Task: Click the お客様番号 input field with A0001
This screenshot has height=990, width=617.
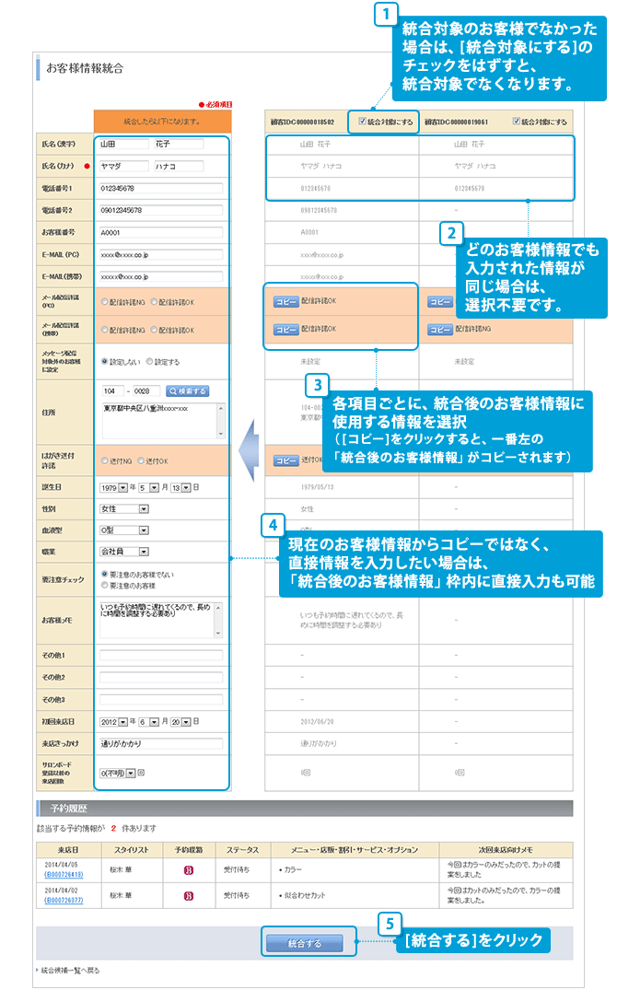Action: [x=160, y=232]
